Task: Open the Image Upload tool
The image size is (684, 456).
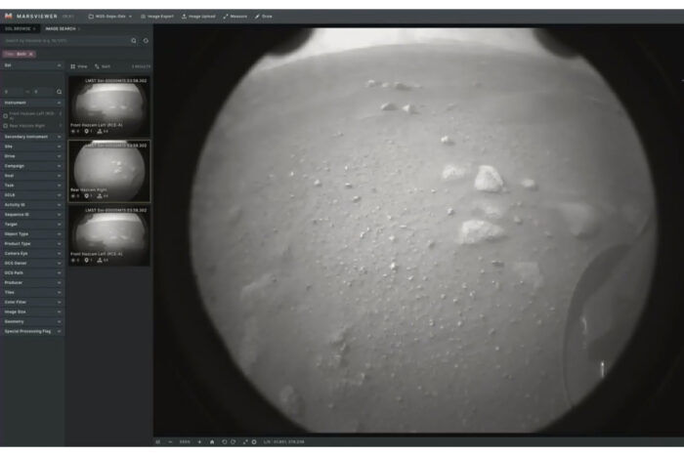Action: 199,17
